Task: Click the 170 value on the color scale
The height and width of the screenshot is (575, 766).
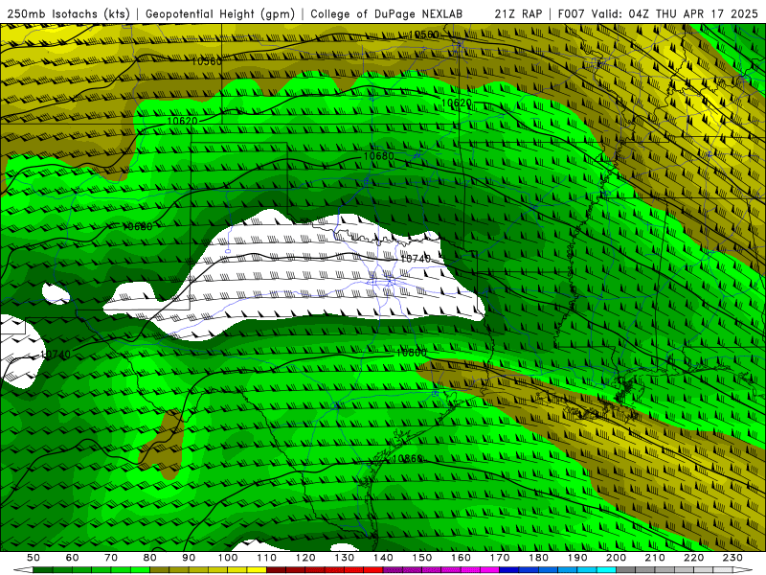Action: click(500, 558)
